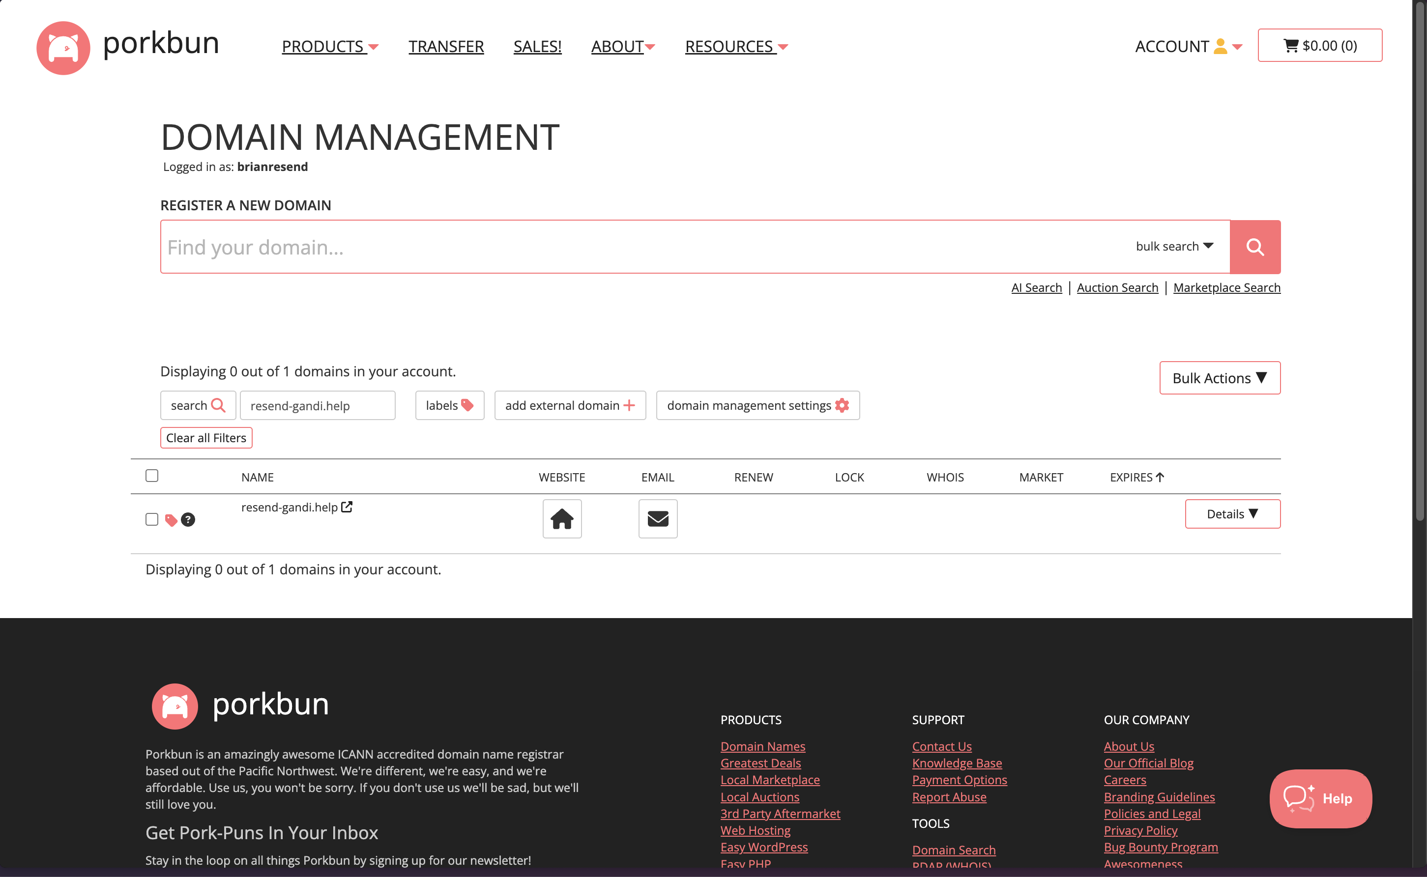Open footer Policies and Legal link
1427x877 pixels.
pos(1152,814)
